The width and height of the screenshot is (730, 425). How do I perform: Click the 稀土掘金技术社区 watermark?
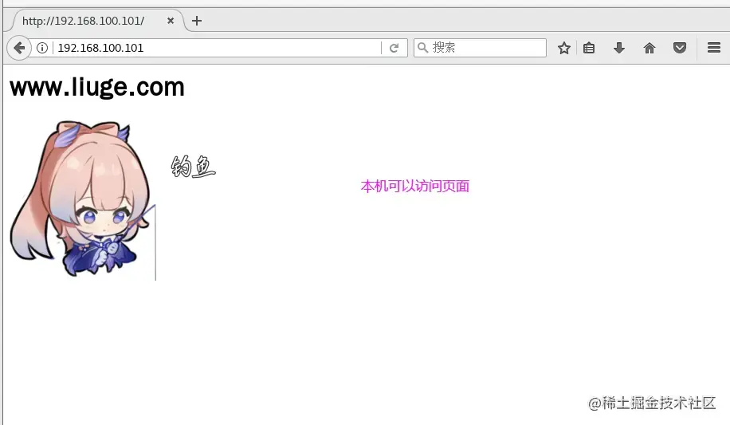point(652,403)
